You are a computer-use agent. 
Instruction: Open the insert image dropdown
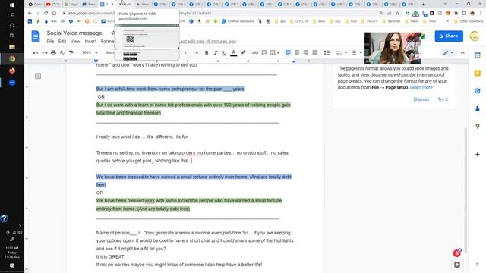click(x=275, y=52)
